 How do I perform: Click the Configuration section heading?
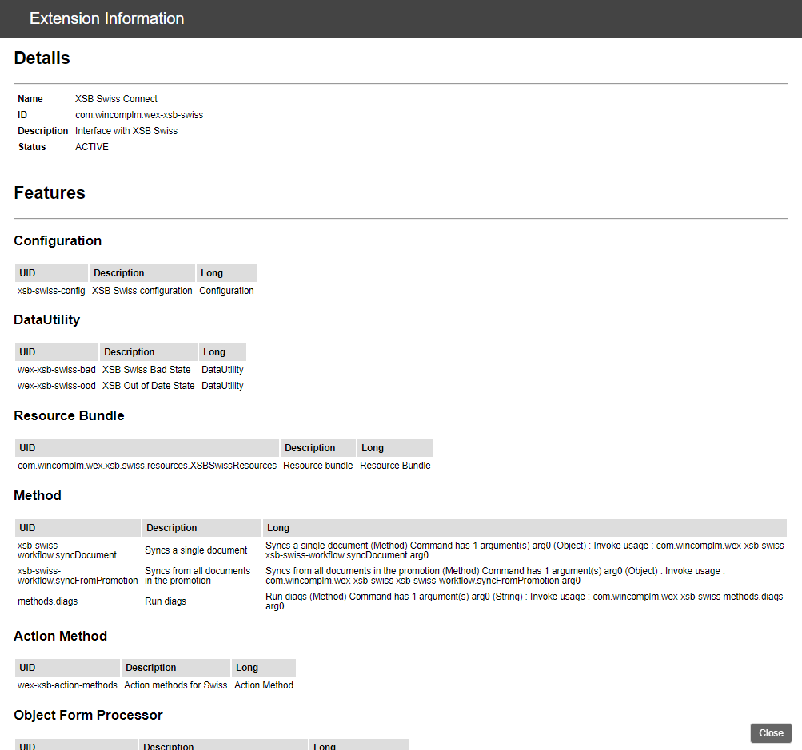point(58,240)
